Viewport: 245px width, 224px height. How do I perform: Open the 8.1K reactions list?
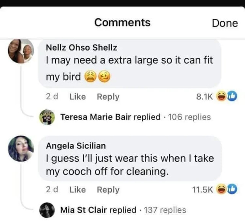pos(204,97)
